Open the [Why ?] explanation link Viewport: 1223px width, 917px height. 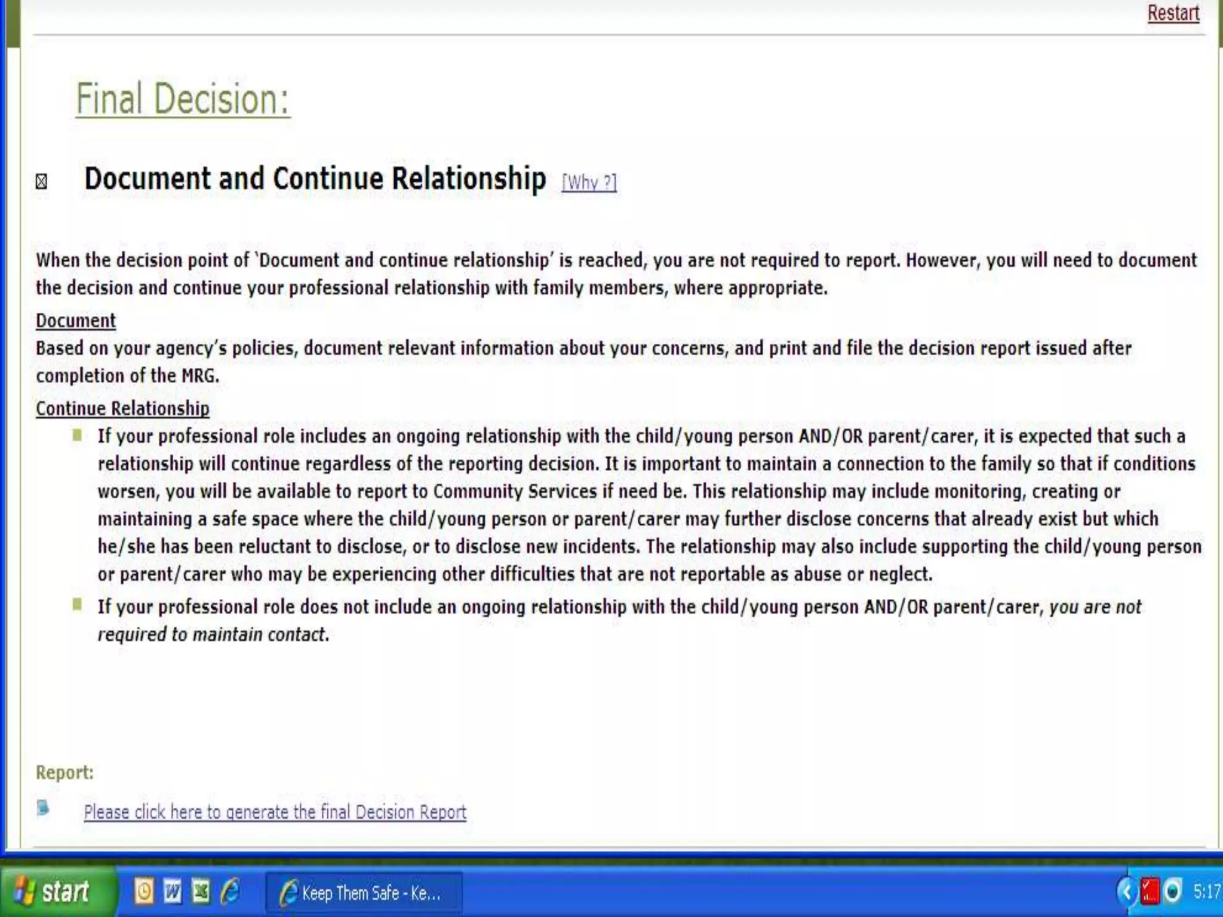589,182
